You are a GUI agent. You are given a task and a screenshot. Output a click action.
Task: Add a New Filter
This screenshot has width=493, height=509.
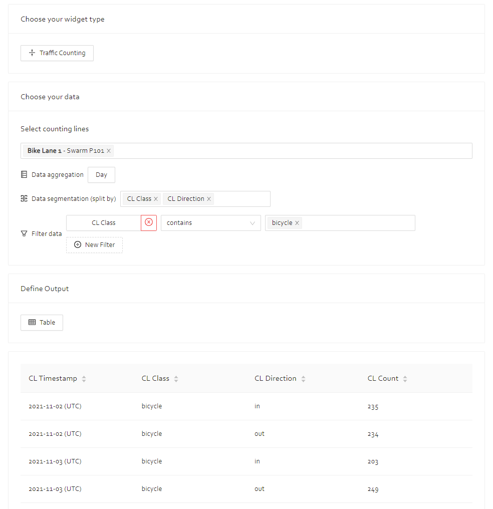coord(95,245)
